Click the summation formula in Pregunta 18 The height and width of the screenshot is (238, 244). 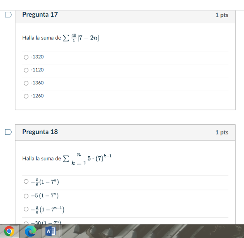point(88,158)
